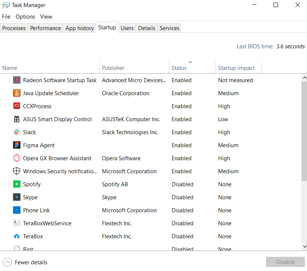Select the Figma Agent icon

pos(17,145)
